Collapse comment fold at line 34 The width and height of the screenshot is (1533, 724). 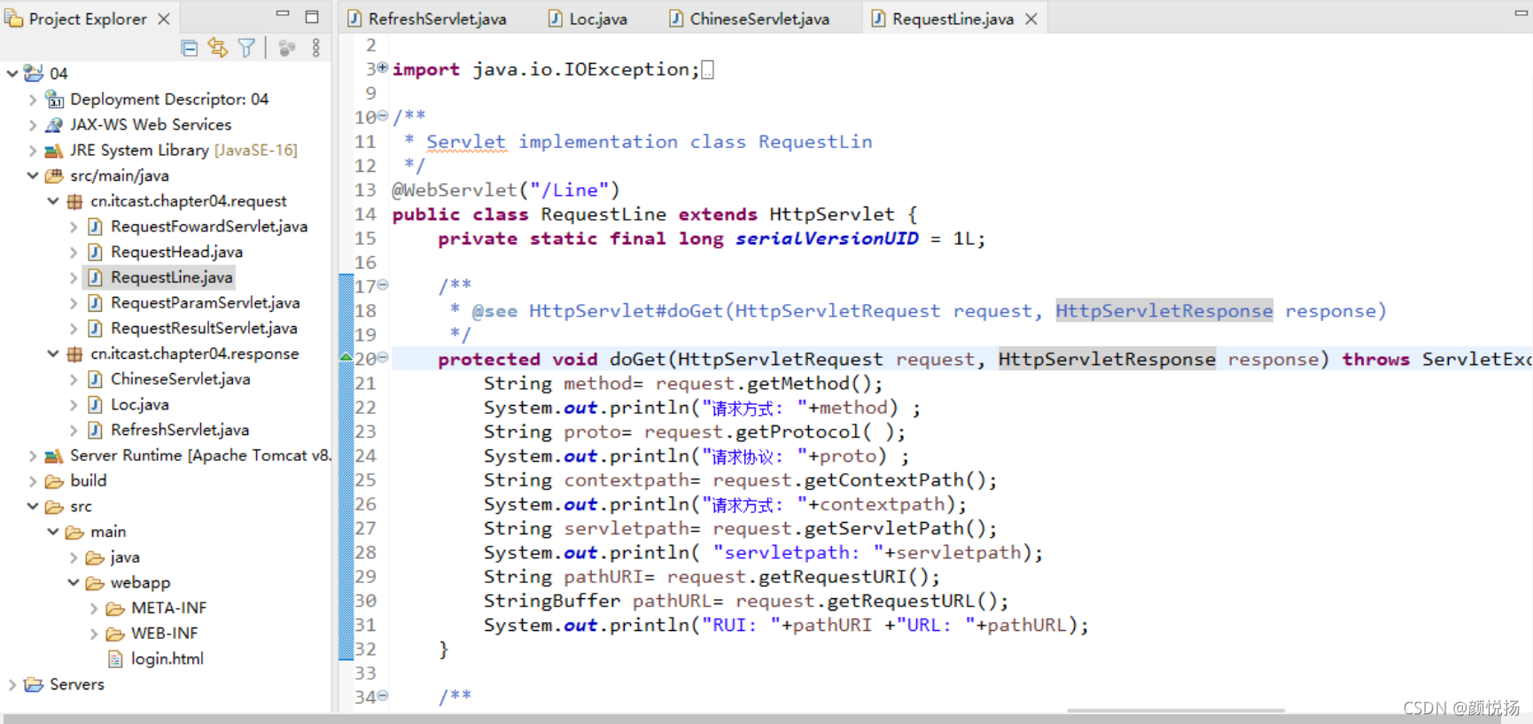pyautogui.click(x=383, y=696)
